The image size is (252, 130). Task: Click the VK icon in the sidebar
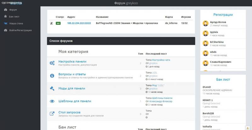point(5,23)
